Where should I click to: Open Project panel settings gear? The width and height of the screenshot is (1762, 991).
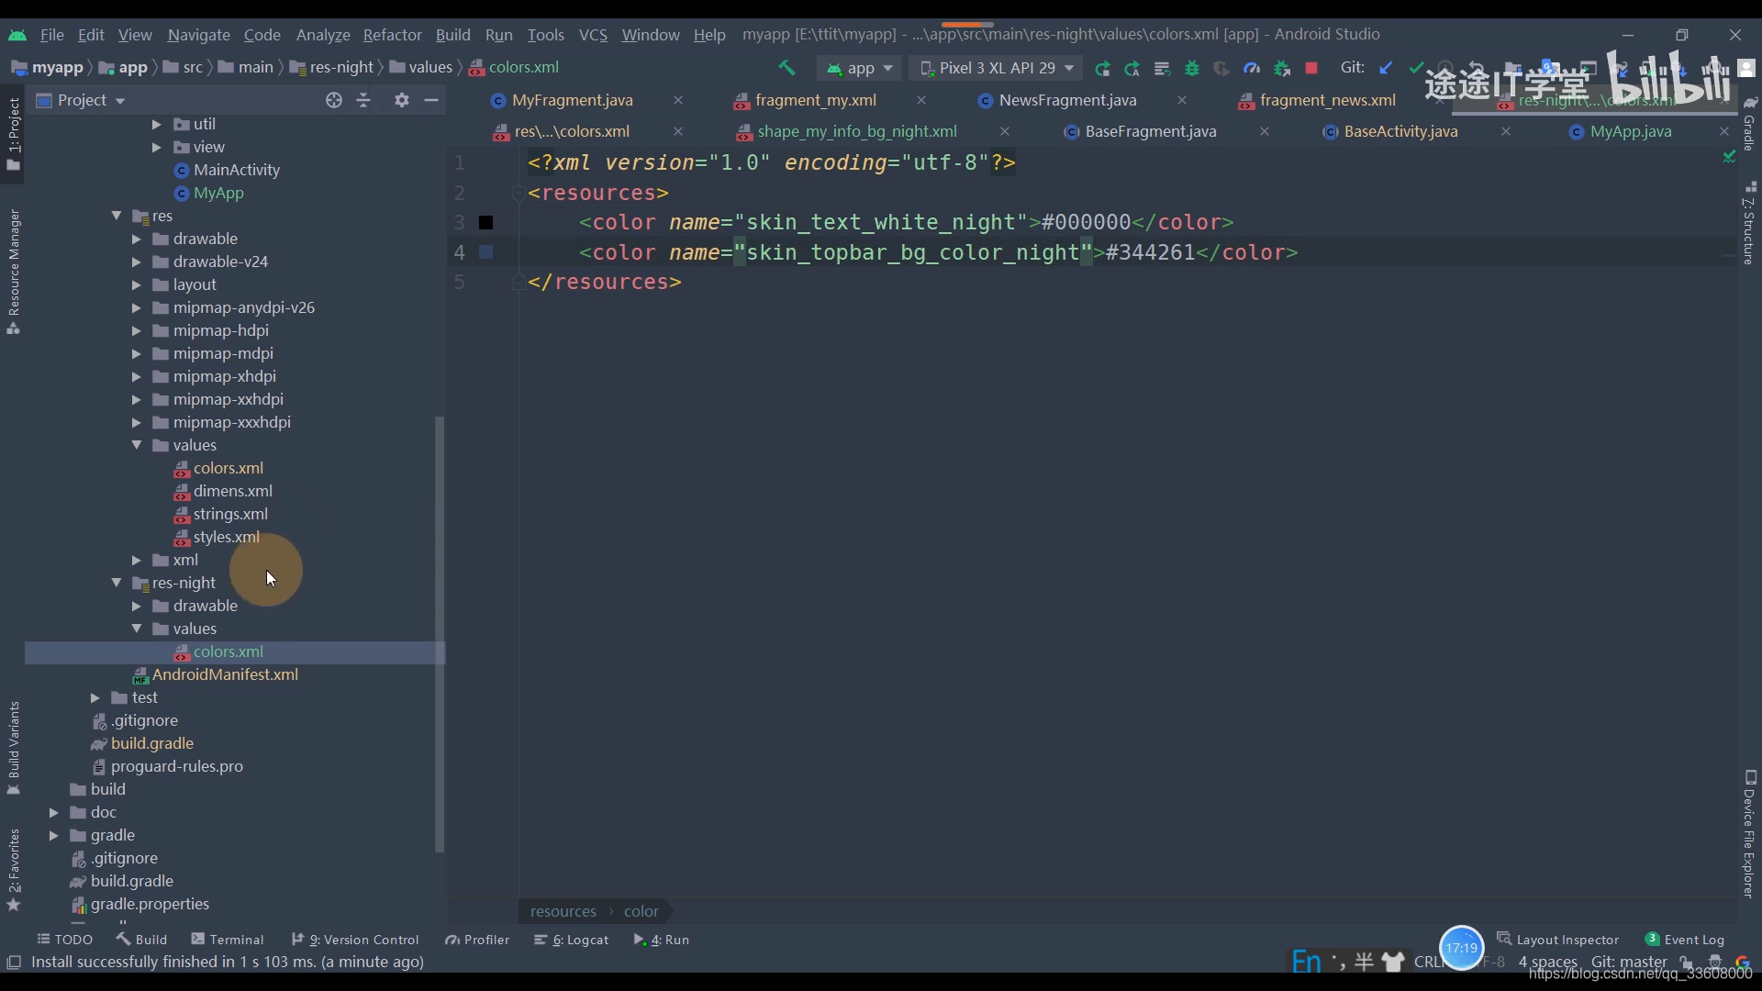coord(401,100)
